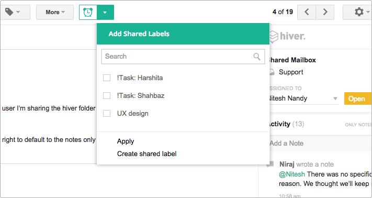Click the alarm clock snooze icon

tap(88, 12)
